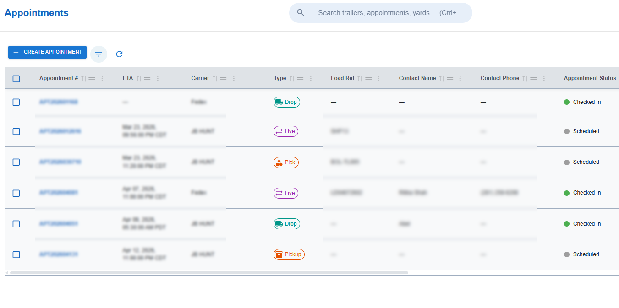Click the Appointment Status column header
The width and height of the screenshot is (619, 308).
click(x=590, y=78)
